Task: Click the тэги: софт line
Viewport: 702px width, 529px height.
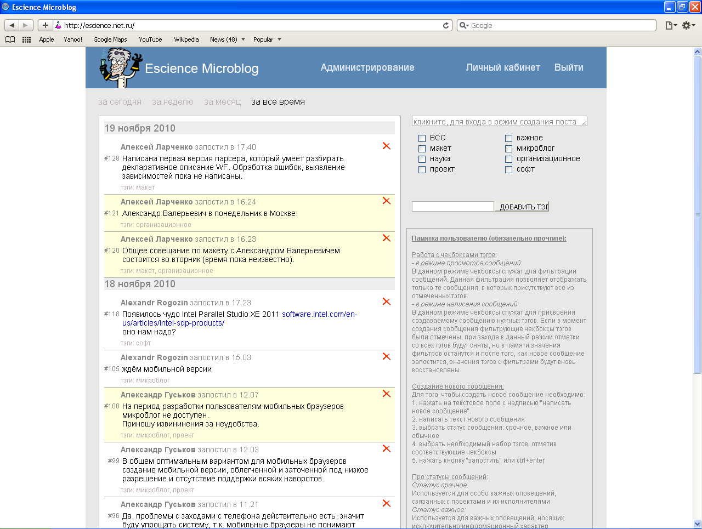Action: pyautogui.click(x=135, y=343)
